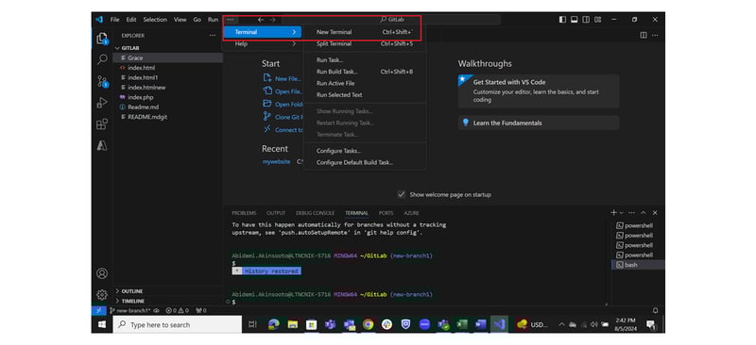
Task: Switch to the PROBLEMS tab
Action: click(244, 213)
